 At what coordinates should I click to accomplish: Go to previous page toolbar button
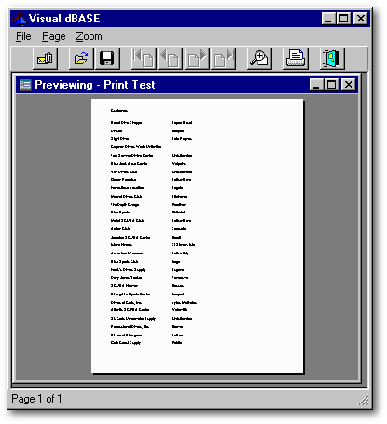[x=170, y=59]
